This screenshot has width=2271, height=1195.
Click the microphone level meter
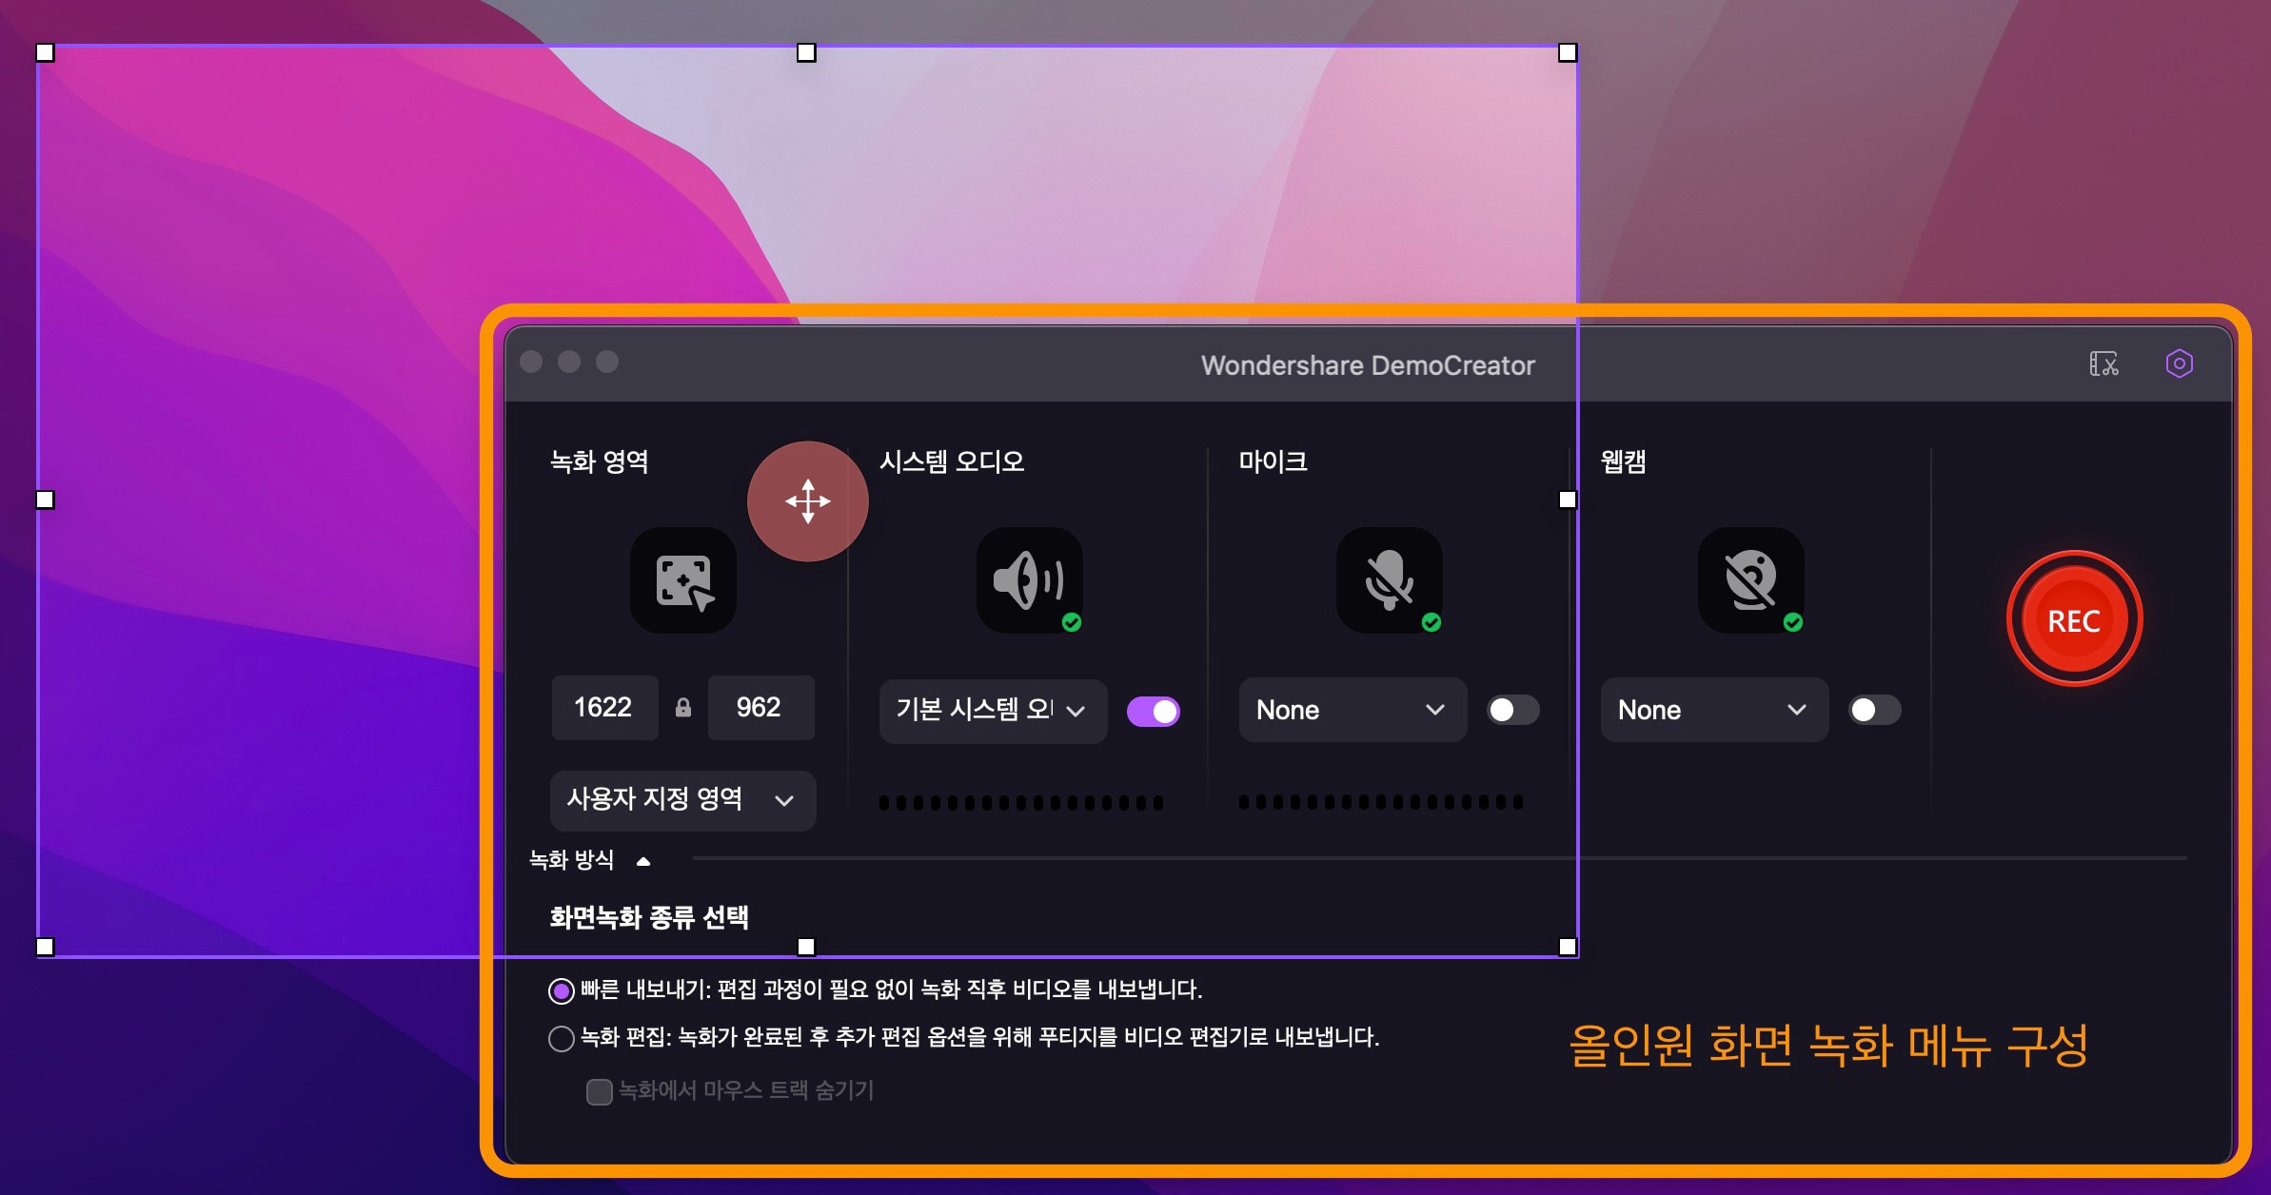(x=1381, y=802)
